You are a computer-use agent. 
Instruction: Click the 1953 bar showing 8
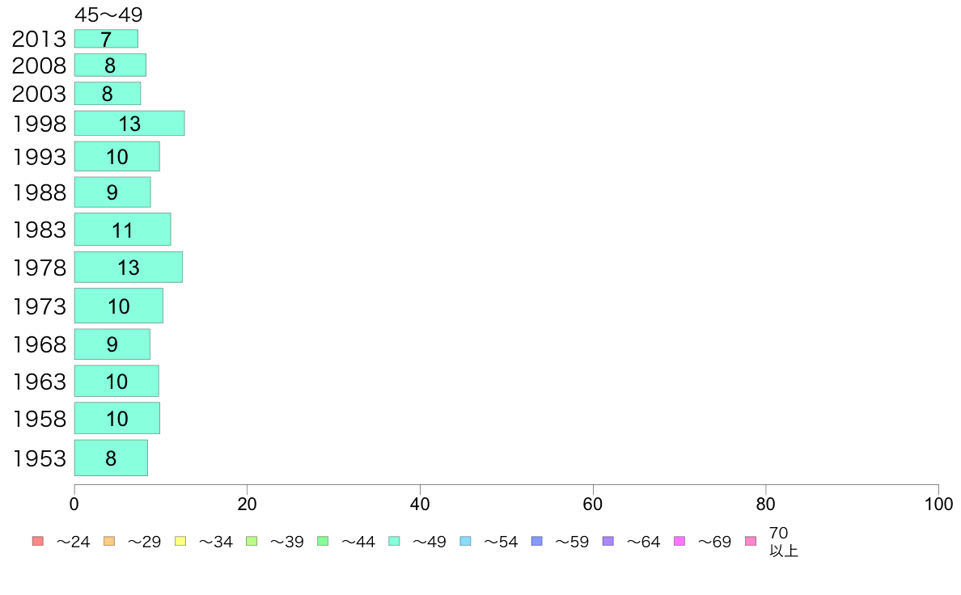point(111,458)
